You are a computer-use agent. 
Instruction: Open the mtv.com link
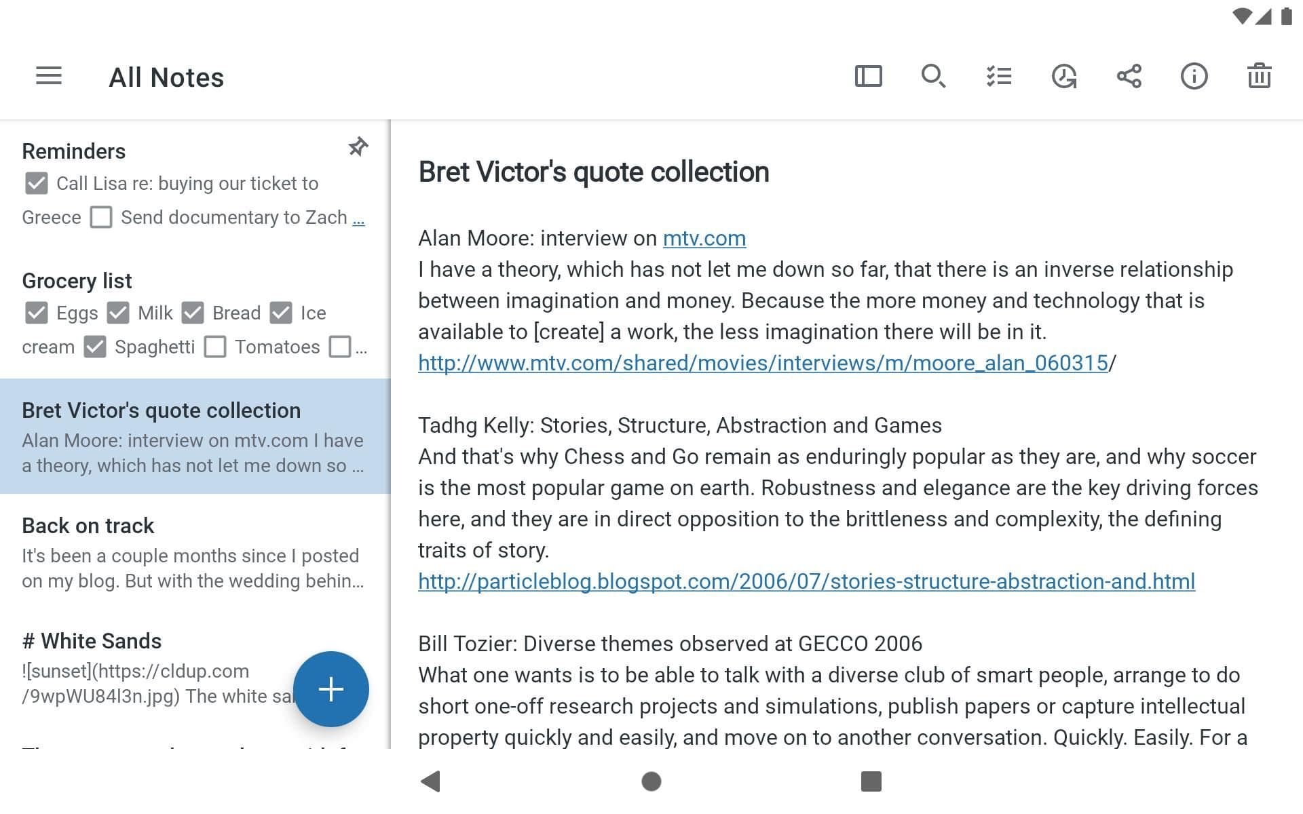click(x=704, y=238)
